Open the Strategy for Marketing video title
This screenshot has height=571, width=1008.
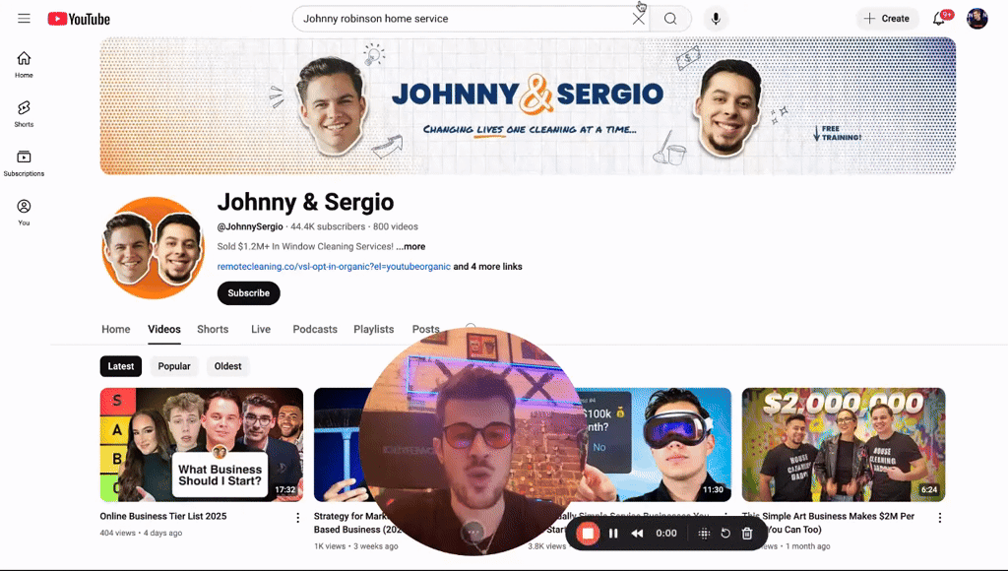click(x=351, y=523)
